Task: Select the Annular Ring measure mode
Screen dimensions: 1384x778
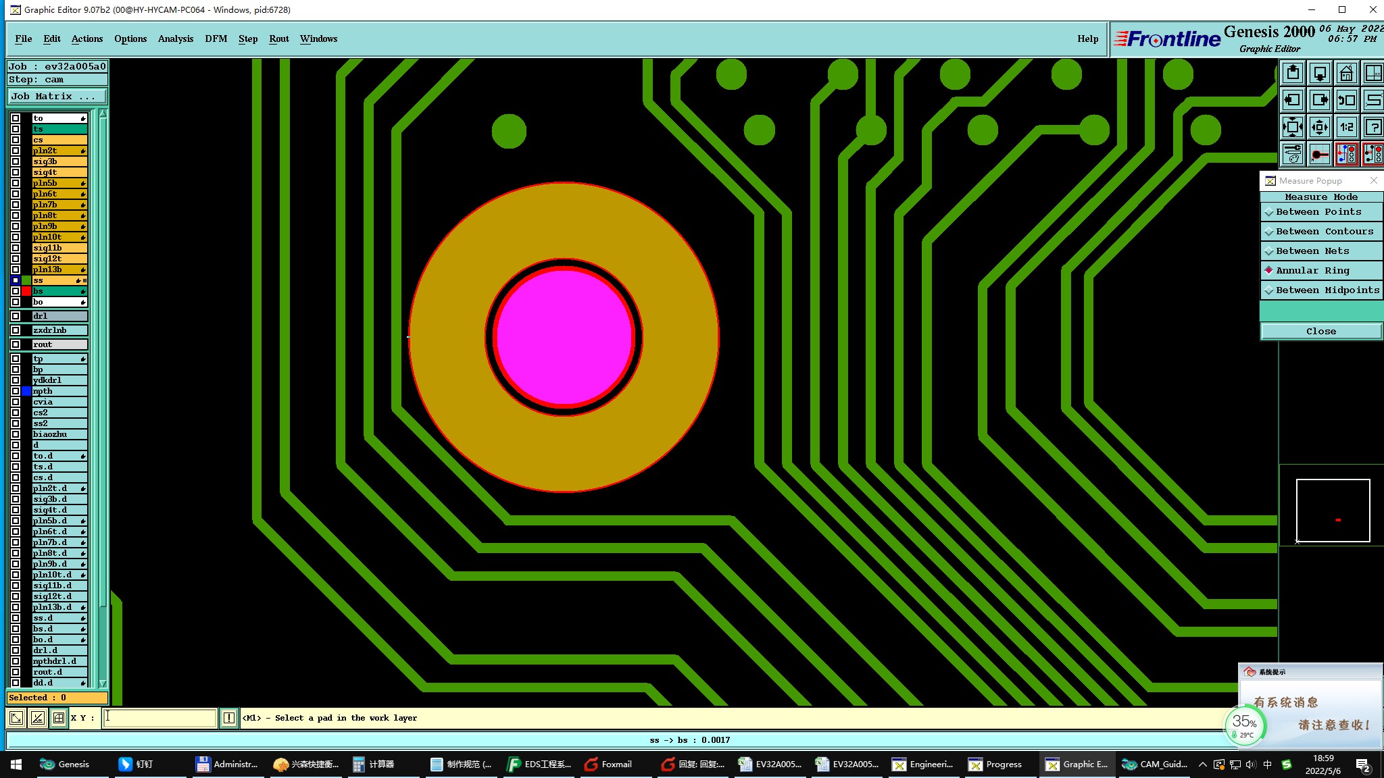Action: (1312, 270)
